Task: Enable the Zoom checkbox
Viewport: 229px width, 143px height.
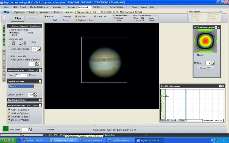Action: click(61, 20)
